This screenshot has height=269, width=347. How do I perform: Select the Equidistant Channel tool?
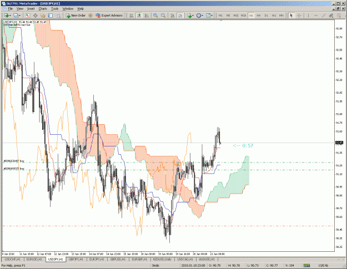click(331, 16)
